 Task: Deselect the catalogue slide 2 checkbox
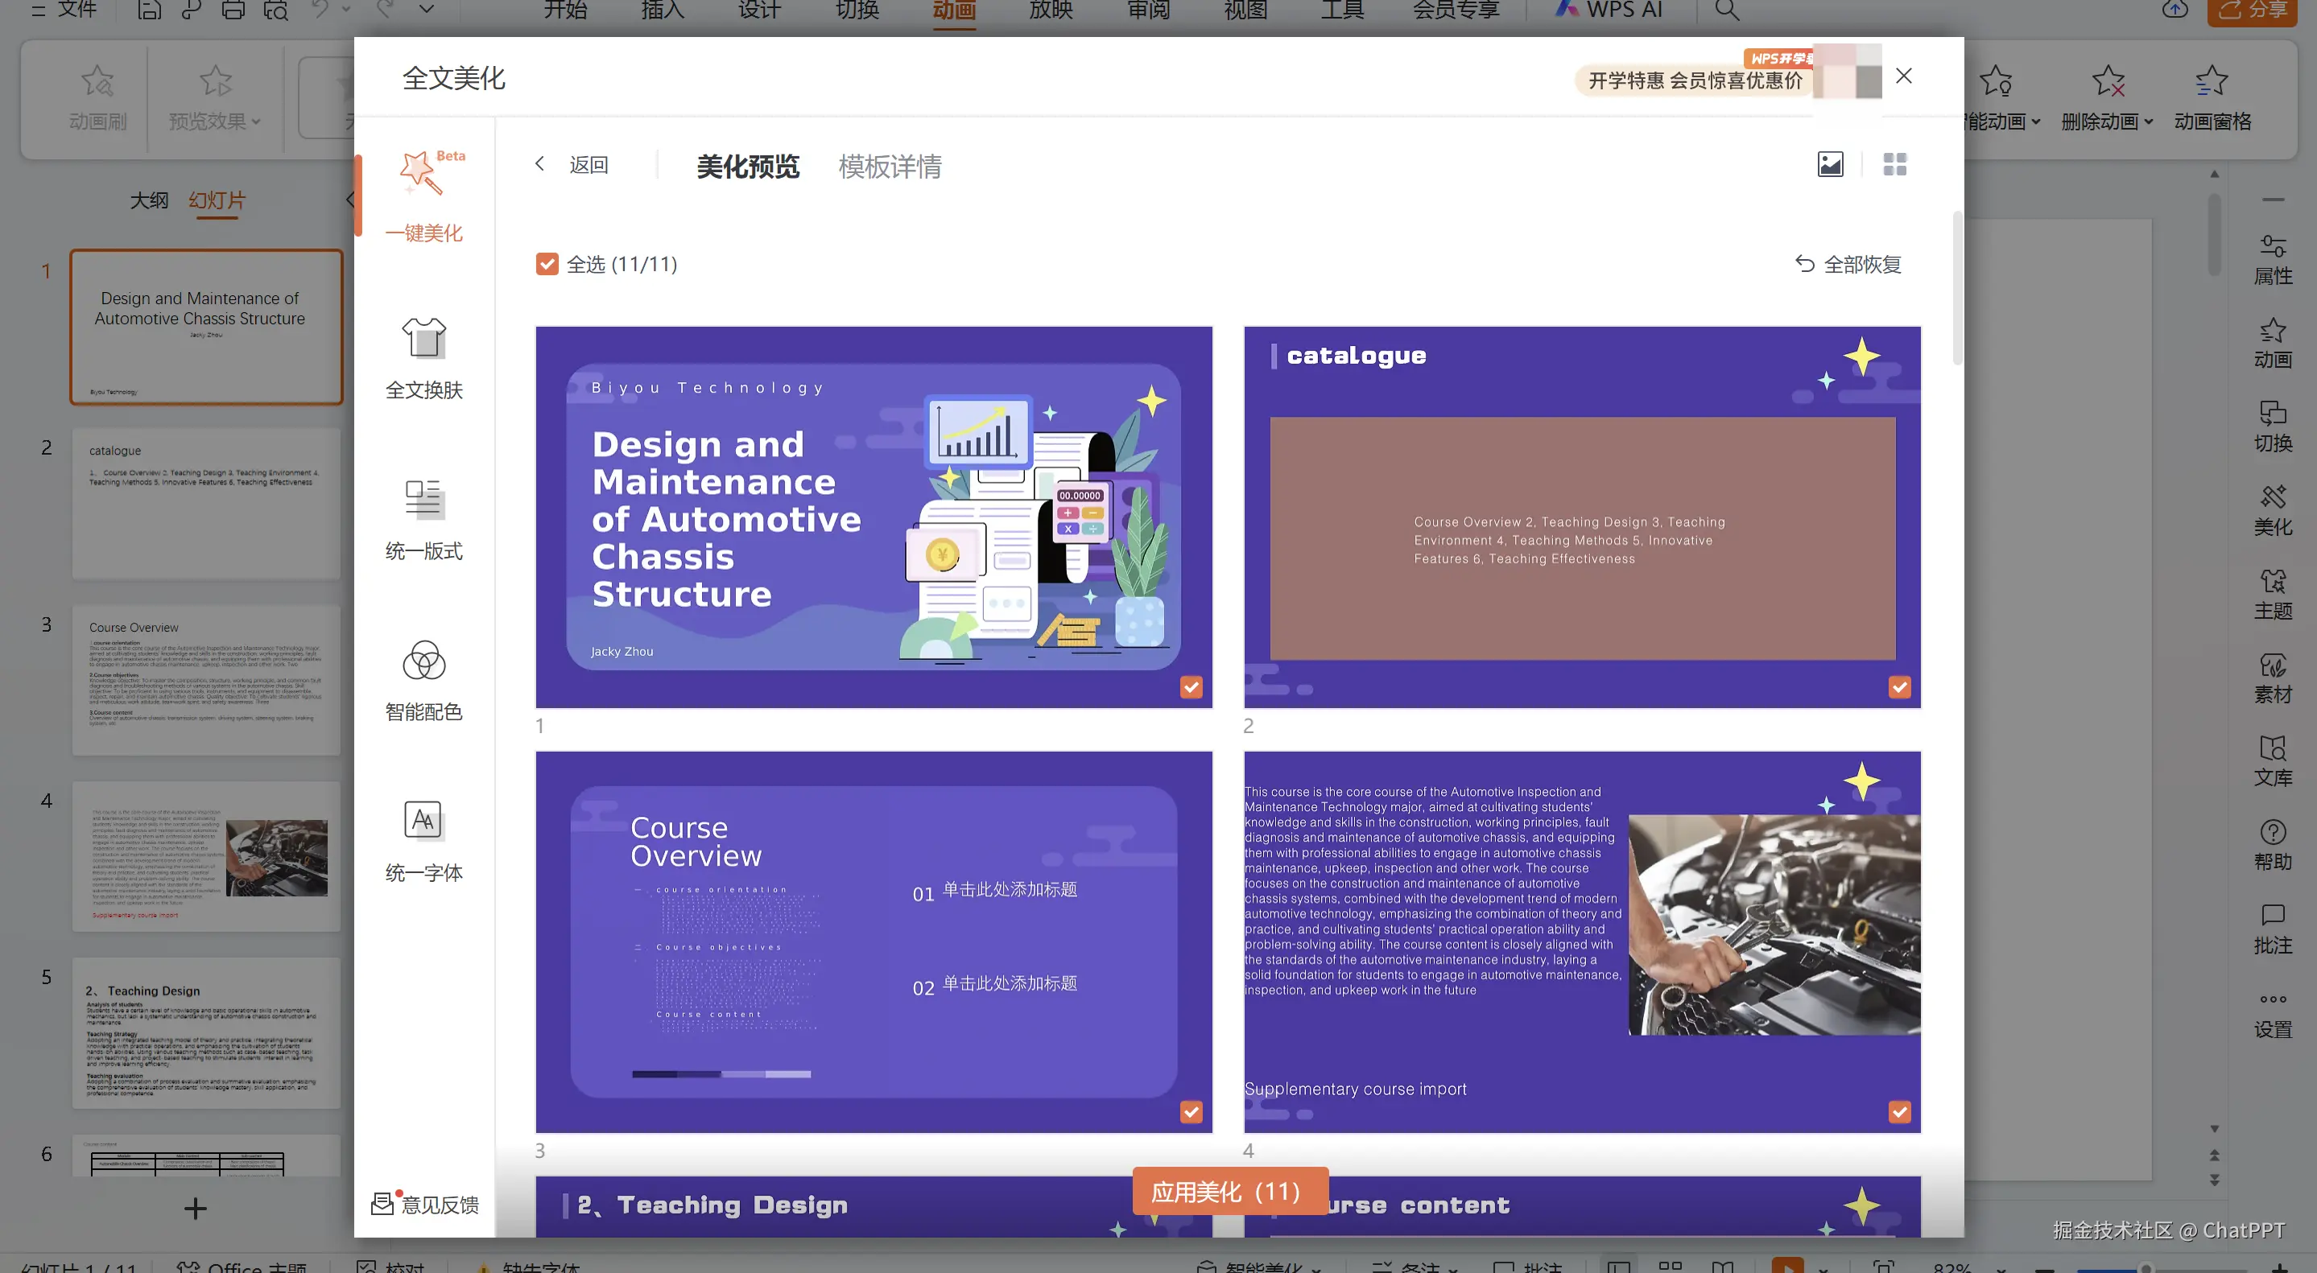(1898, 688)
